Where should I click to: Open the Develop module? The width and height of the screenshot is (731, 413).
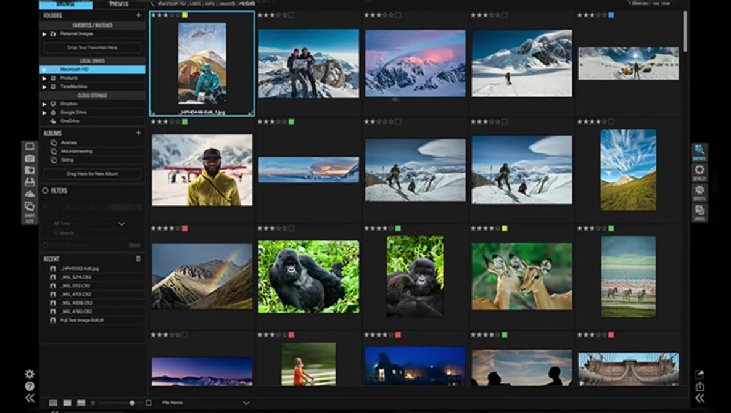(700, 172)
